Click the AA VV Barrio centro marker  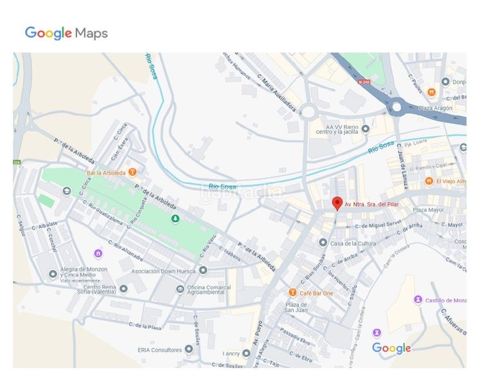[366, 129]
